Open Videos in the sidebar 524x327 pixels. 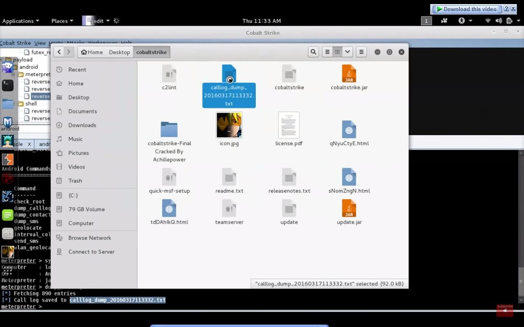click(94, 167)
